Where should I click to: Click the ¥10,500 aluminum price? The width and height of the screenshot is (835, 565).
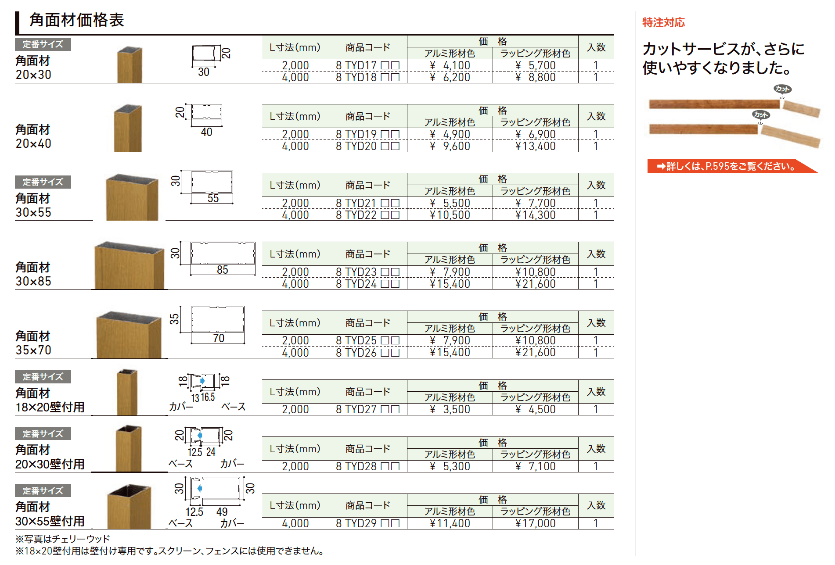[450, 215]
